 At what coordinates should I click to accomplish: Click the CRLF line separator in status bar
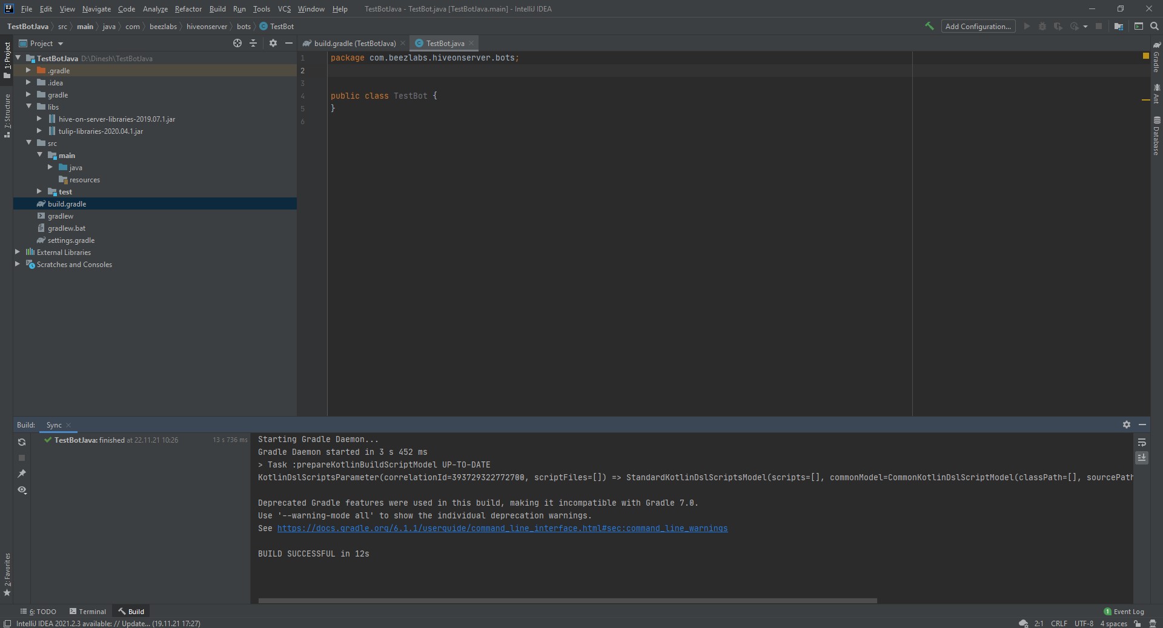pyautogui.click(x=1059, y=623)
